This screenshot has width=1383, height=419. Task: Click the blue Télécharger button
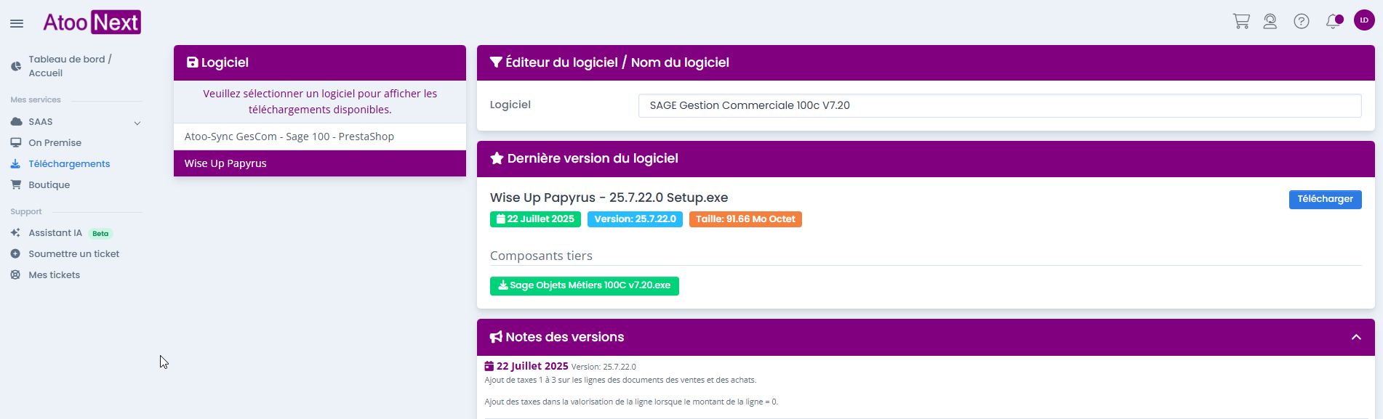click(1324, 199)
